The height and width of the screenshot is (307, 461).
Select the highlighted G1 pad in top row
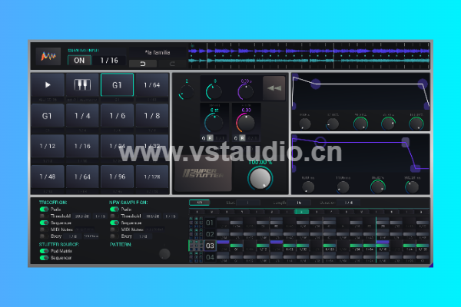pos(117,85)
